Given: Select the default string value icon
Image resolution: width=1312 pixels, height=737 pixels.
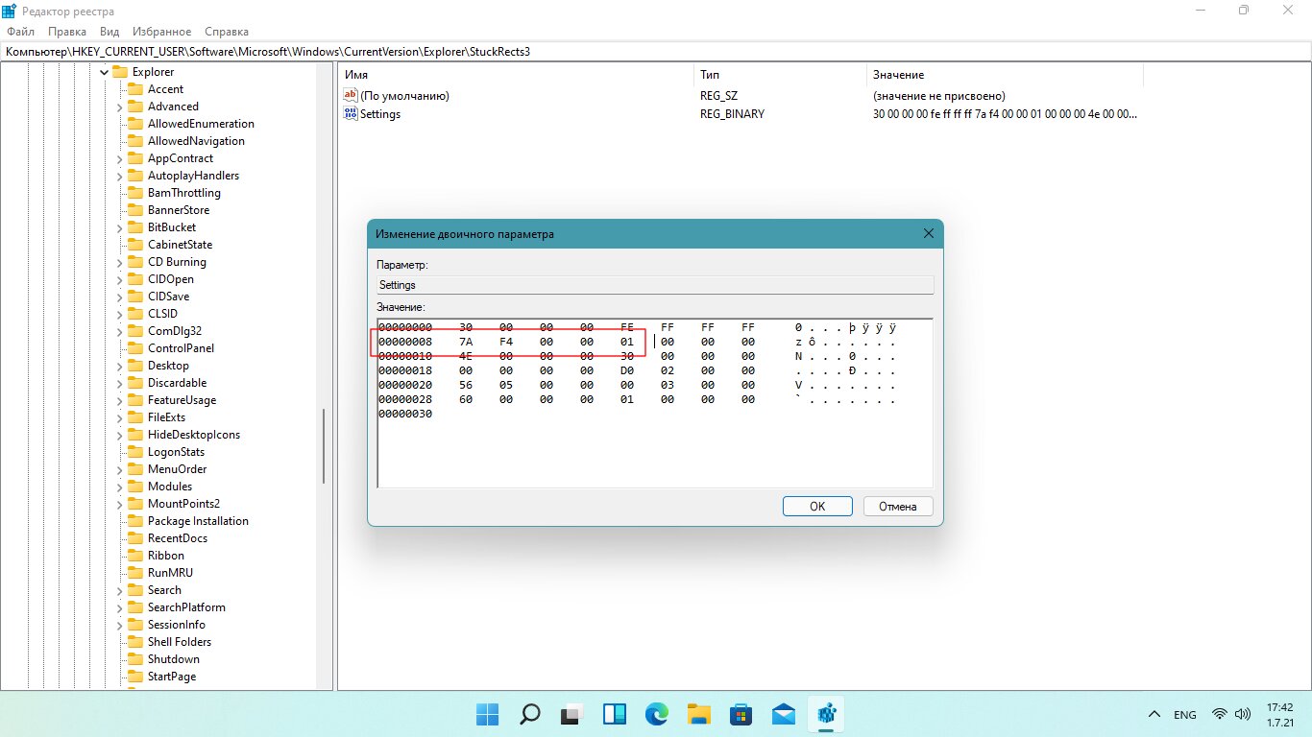Looking at the screenshot, I should pyautogui.click(x=350, y=96).
